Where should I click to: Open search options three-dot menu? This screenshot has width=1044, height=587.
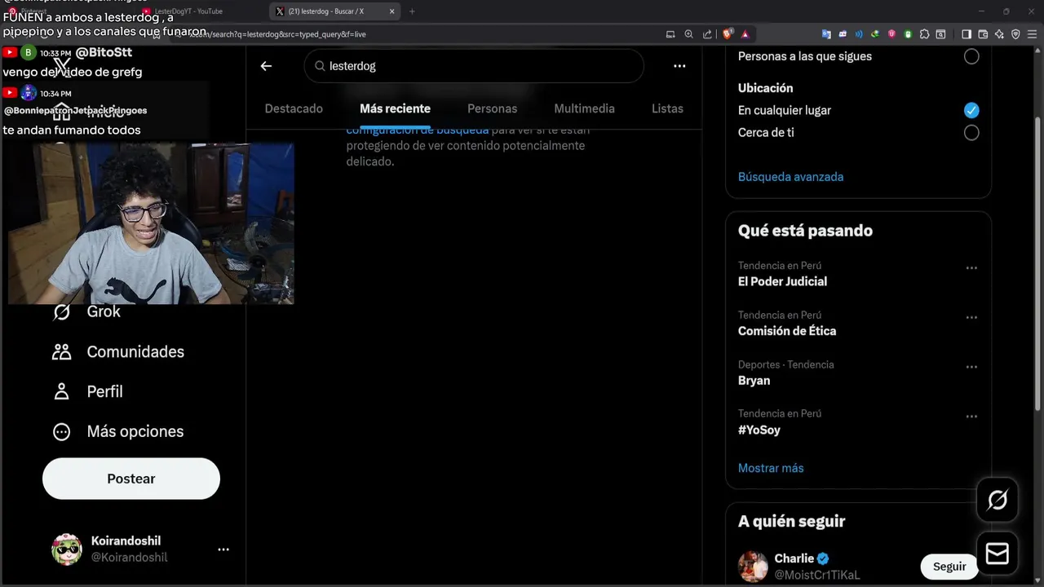point(679,66)
